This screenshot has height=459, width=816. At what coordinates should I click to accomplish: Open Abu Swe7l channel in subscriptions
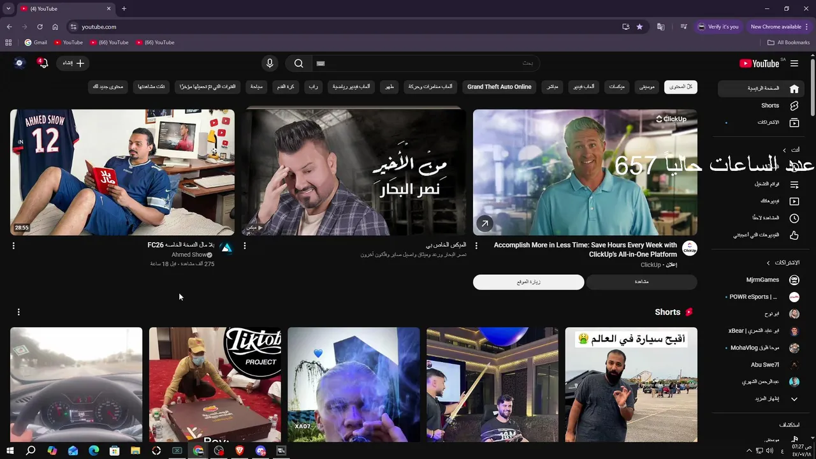(x=761, y=365)
